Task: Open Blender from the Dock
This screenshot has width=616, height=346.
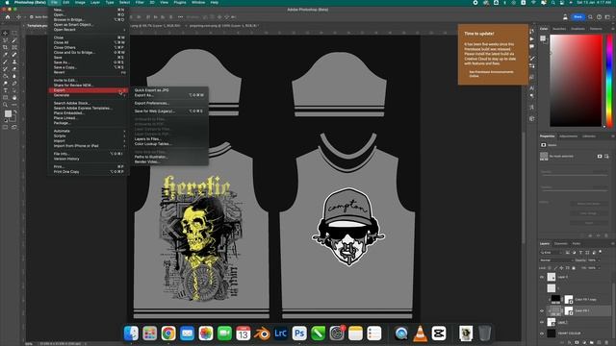Action: (262, 334)
